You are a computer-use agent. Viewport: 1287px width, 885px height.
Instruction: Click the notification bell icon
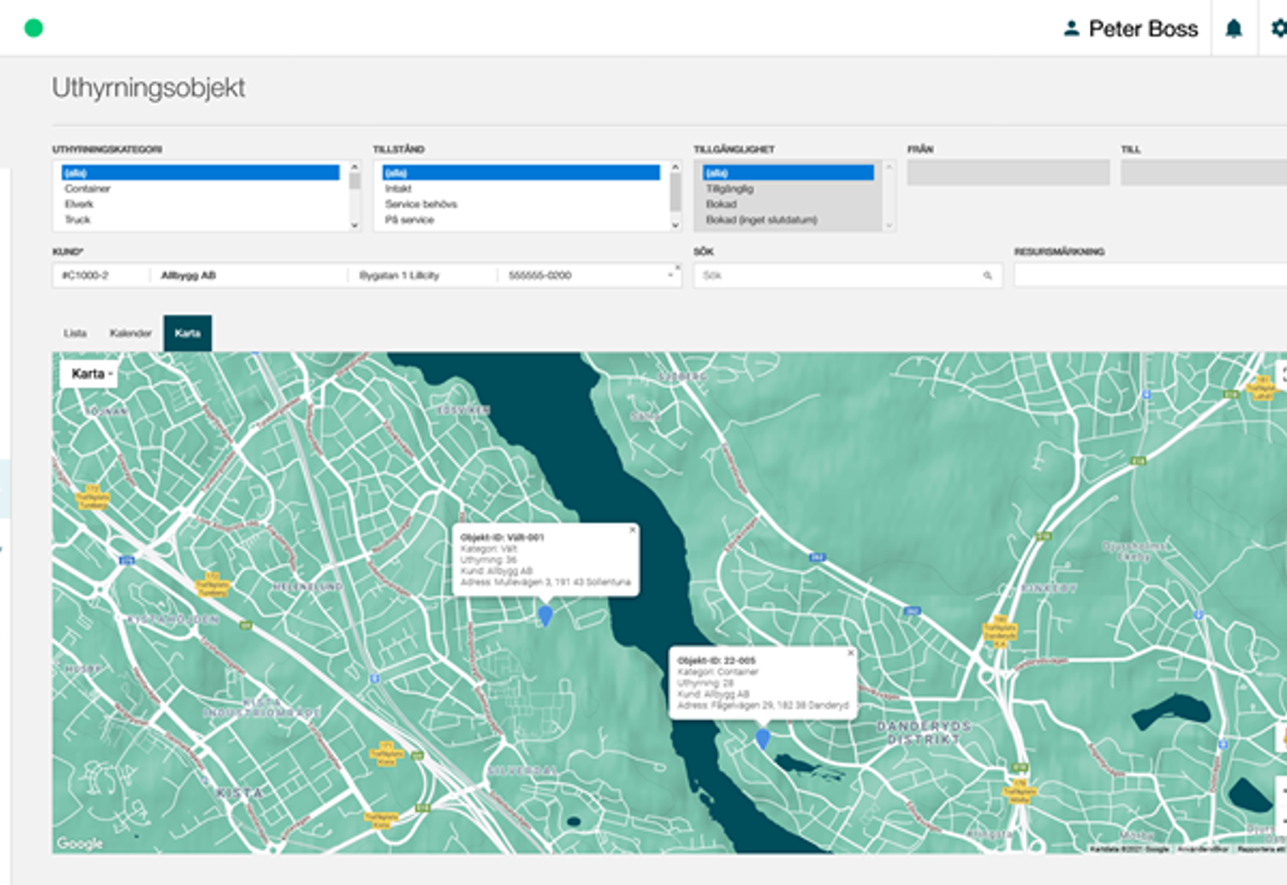(1233, 29)
